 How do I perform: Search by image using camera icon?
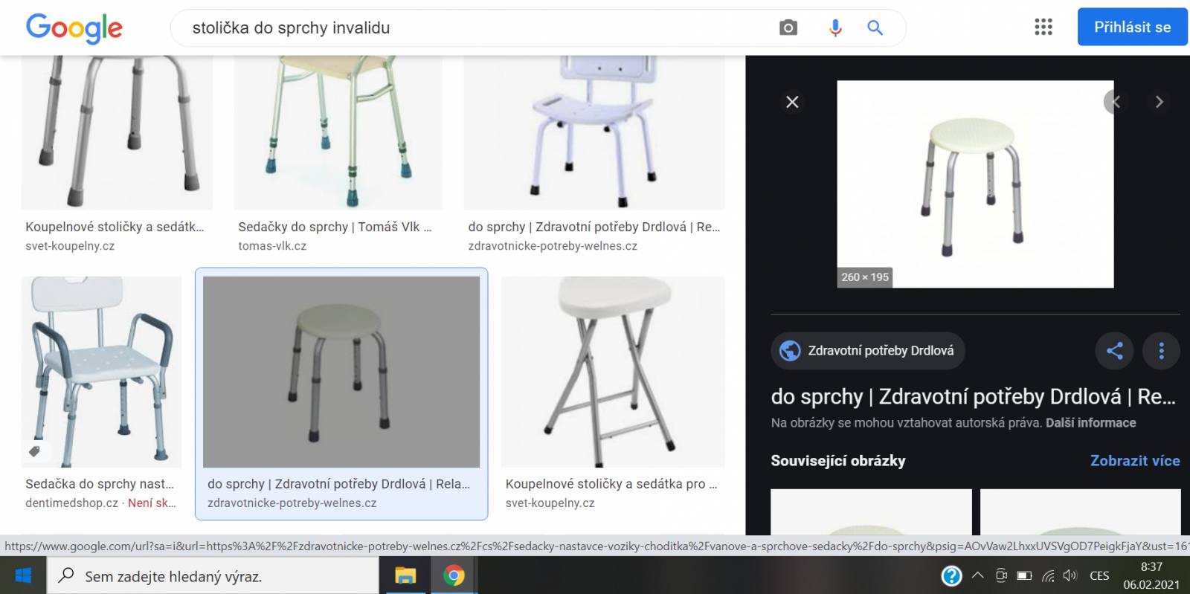point(788,28)
